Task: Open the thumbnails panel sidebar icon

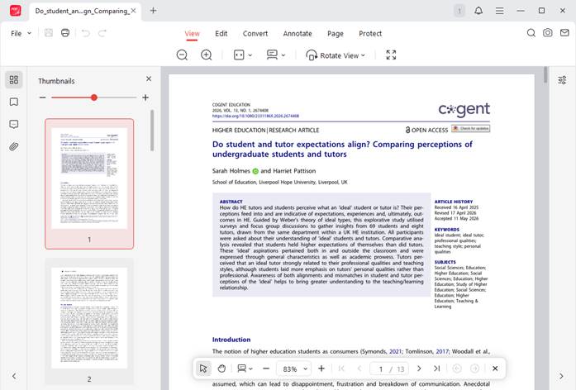Action: pyautogui.click(x=14, y=79)
